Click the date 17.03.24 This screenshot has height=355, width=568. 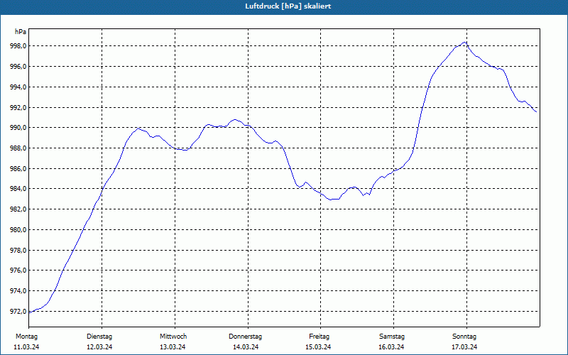coord(464,347)
